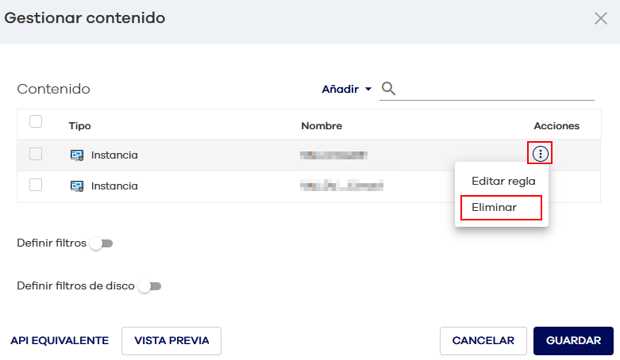The width and height of the screenshot is (620, 360).
Task: Click the first row Instancia type icon
Action: pyautogui.click(x=77, y=155)
